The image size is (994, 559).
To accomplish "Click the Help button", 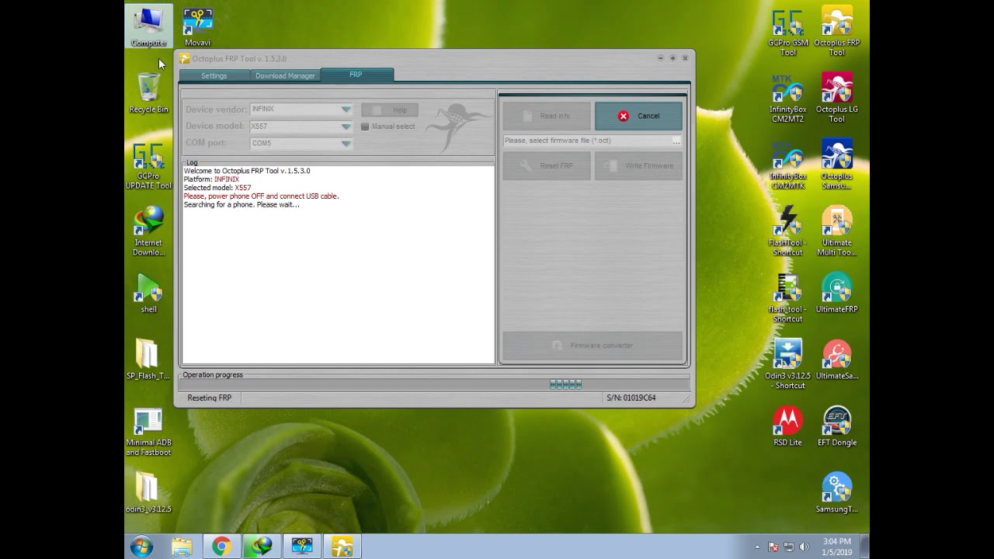I will 390,110.
